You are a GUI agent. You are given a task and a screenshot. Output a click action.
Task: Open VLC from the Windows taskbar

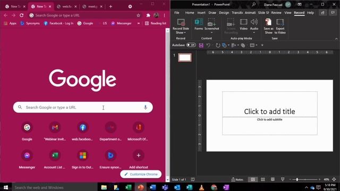coord(202,187)
